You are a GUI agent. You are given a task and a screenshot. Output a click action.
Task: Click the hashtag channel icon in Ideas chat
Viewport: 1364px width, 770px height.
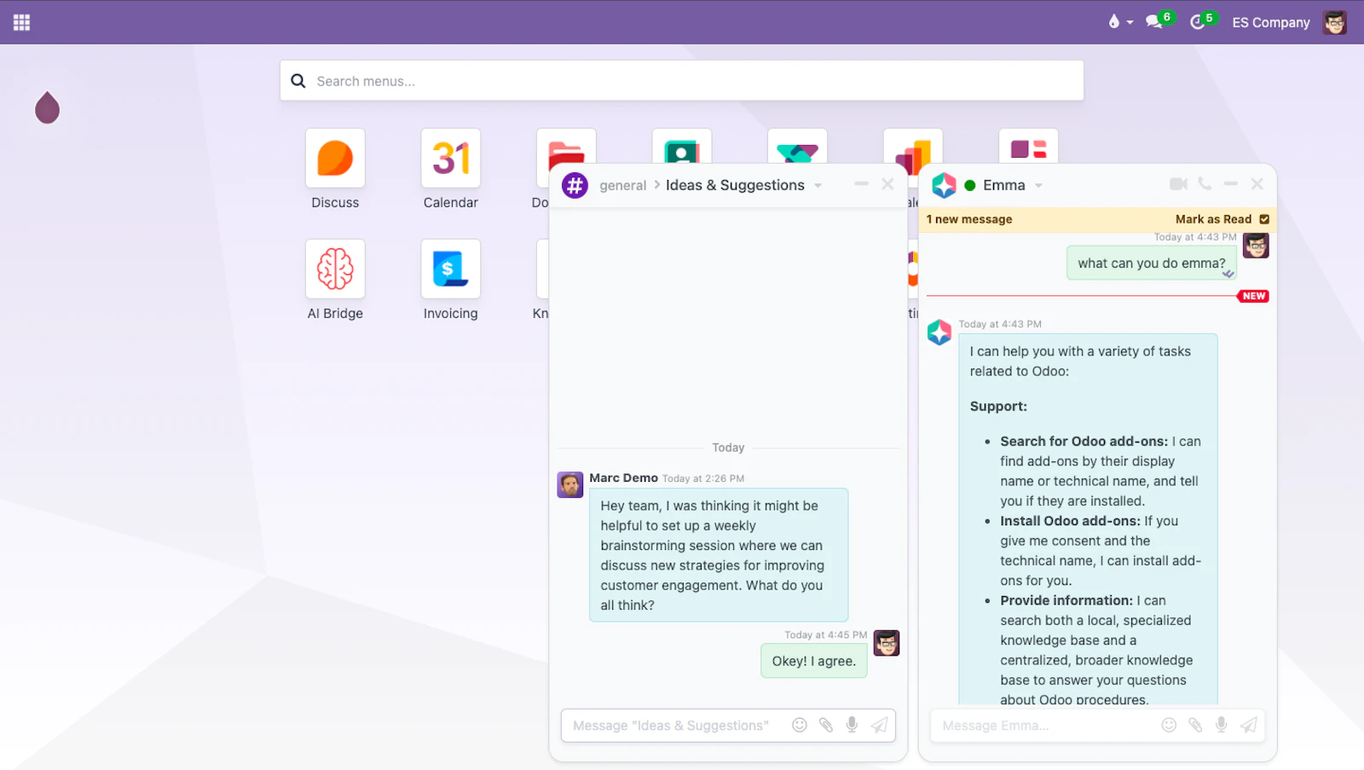coord(575,185)
